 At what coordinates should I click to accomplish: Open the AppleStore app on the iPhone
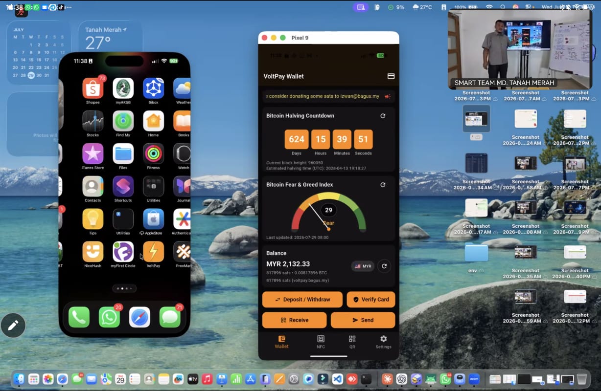click(x=153, y=219)
